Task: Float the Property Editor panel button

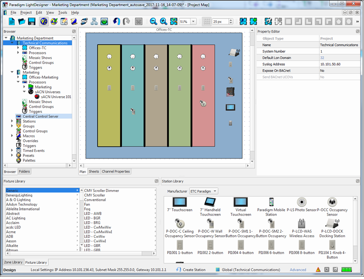Action: point(358,31)
